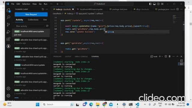Toggle the primary side bar layout
The width and height of the screenshot is (192, 108).
click(150, 4)
